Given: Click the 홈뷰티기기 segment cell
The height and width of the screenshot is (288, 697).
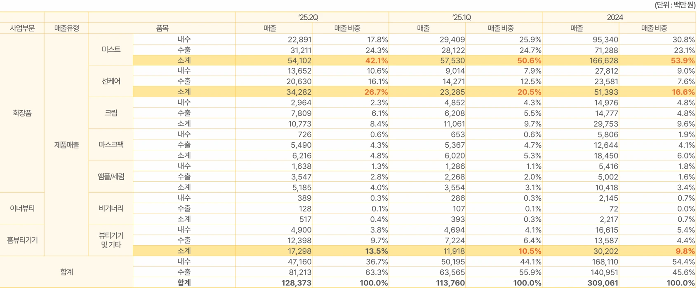Looking at the screenshot, I should (x=22, y=240).
